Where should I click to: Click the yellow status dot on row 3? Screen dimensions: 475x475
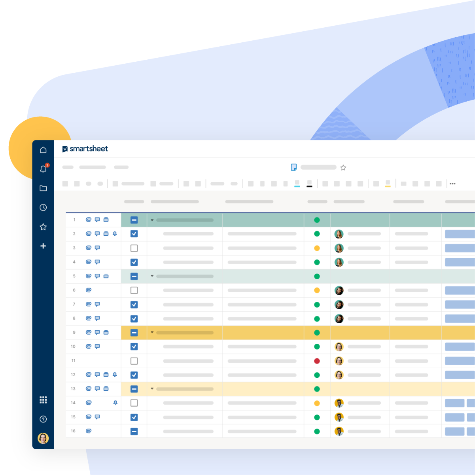click(317, 248)
